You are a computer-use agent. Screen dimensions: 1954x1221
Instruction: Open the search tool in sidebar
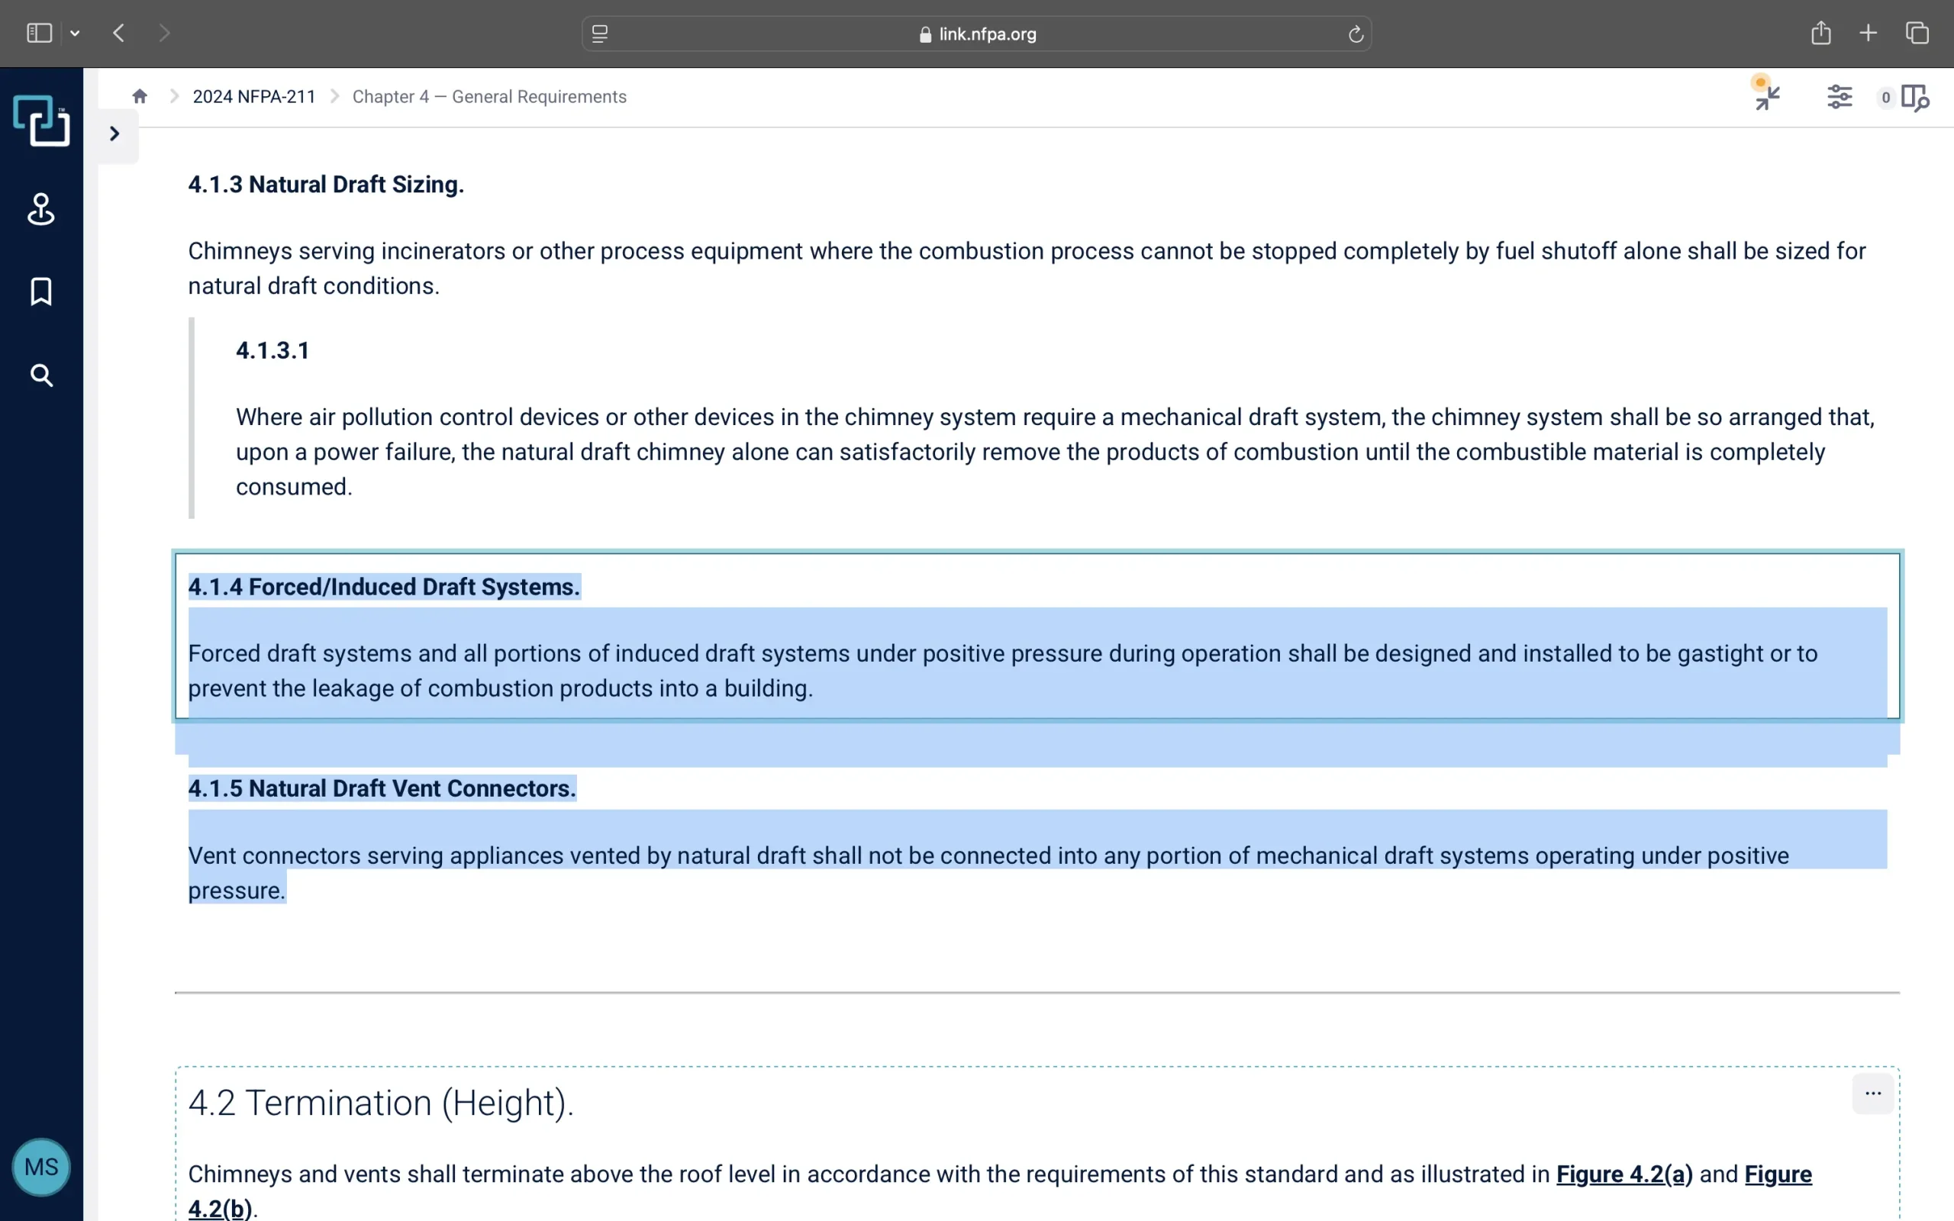coord(41,375)
